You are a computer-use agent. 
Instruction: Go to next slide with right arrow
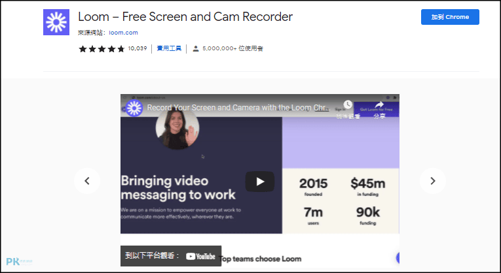433,181
